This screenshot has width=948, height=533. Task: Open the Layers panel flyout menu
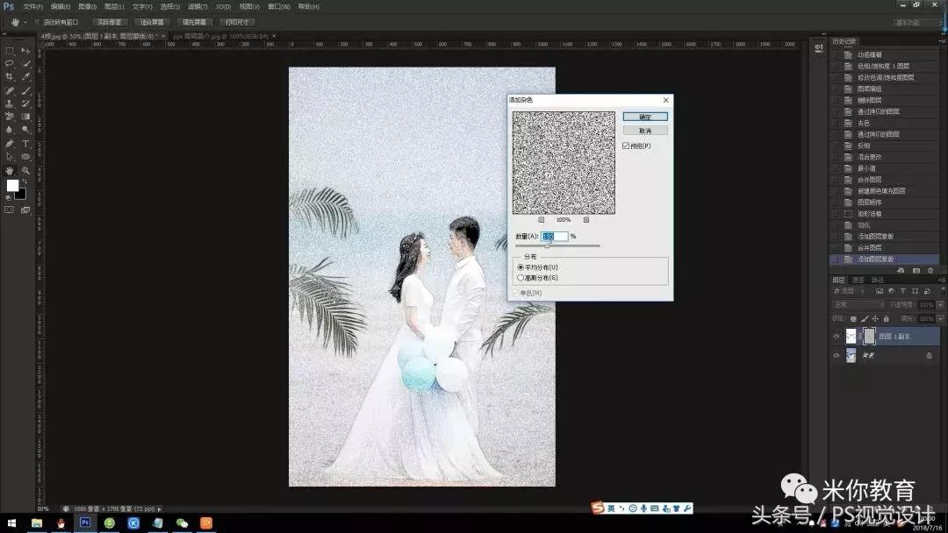(x=942, y=279)
